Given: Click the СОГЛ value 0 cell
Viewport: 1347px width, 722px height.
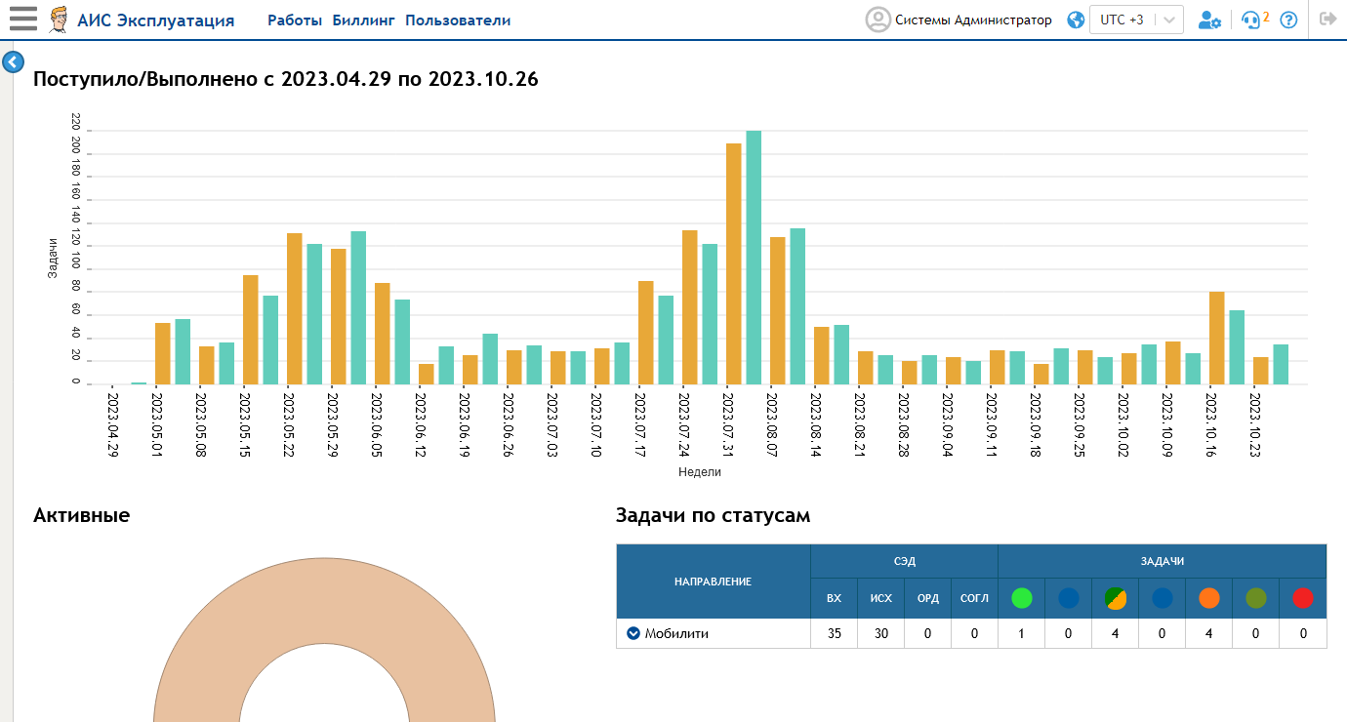Looking at the screenshot, I should (x=975, y=633).
